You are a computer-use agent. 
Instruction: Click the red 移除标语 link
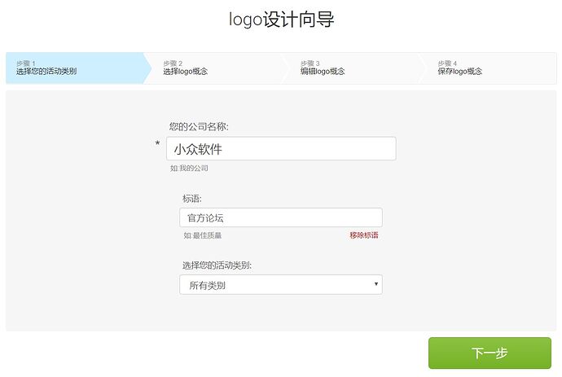364,235
